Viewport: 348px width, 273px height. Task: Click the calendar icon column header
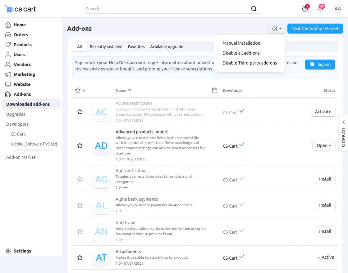[214, 90]
